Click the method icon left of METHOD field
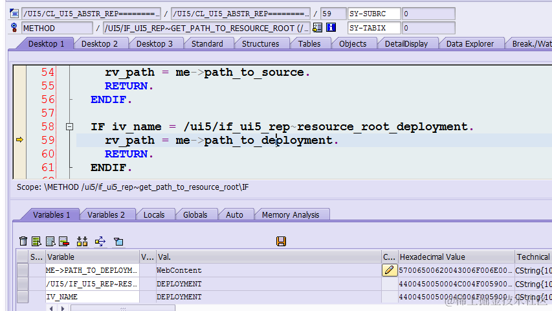Screen dimensions: 552x311 pyautogui.click(x=14, y=27)
